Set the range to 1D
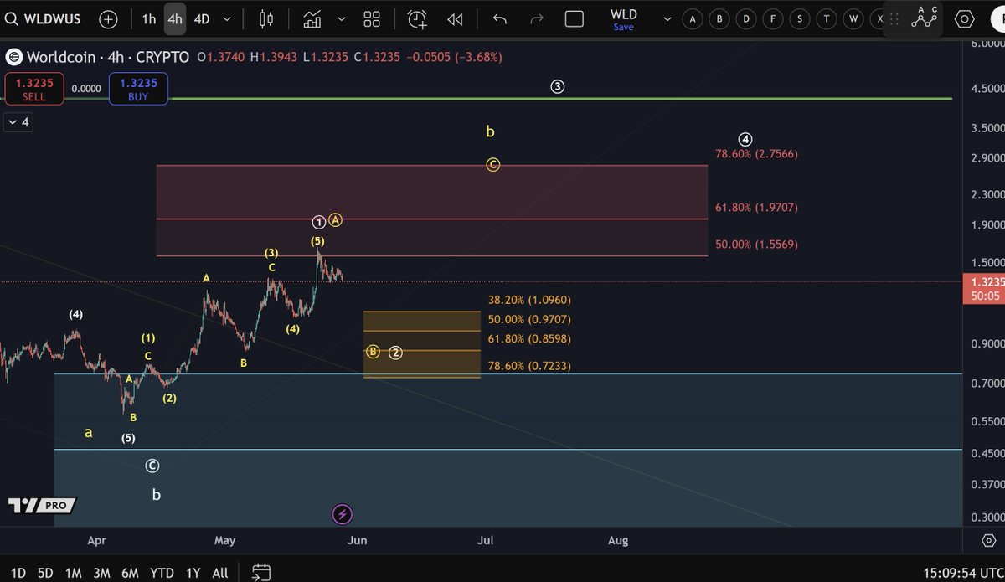The image size is (1005, 582). pyautogui.click(x=18, y=573)
